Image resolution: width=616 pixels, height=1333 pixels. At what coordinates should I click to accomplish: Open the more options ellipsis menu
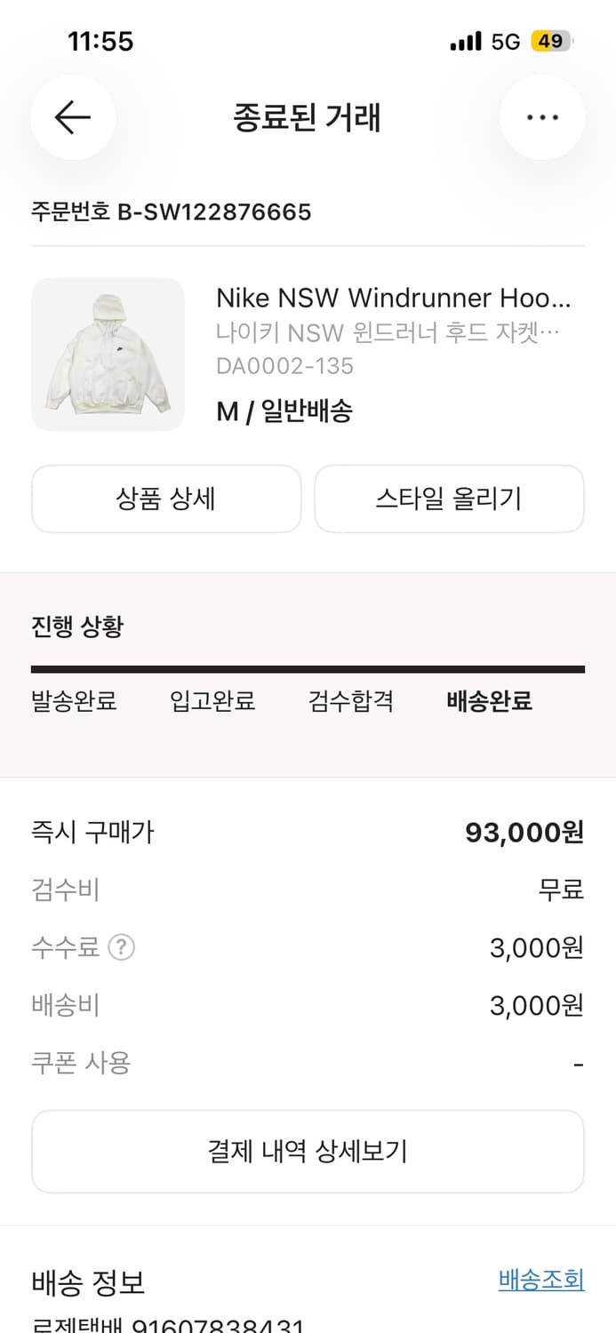[x=542, y=117]
